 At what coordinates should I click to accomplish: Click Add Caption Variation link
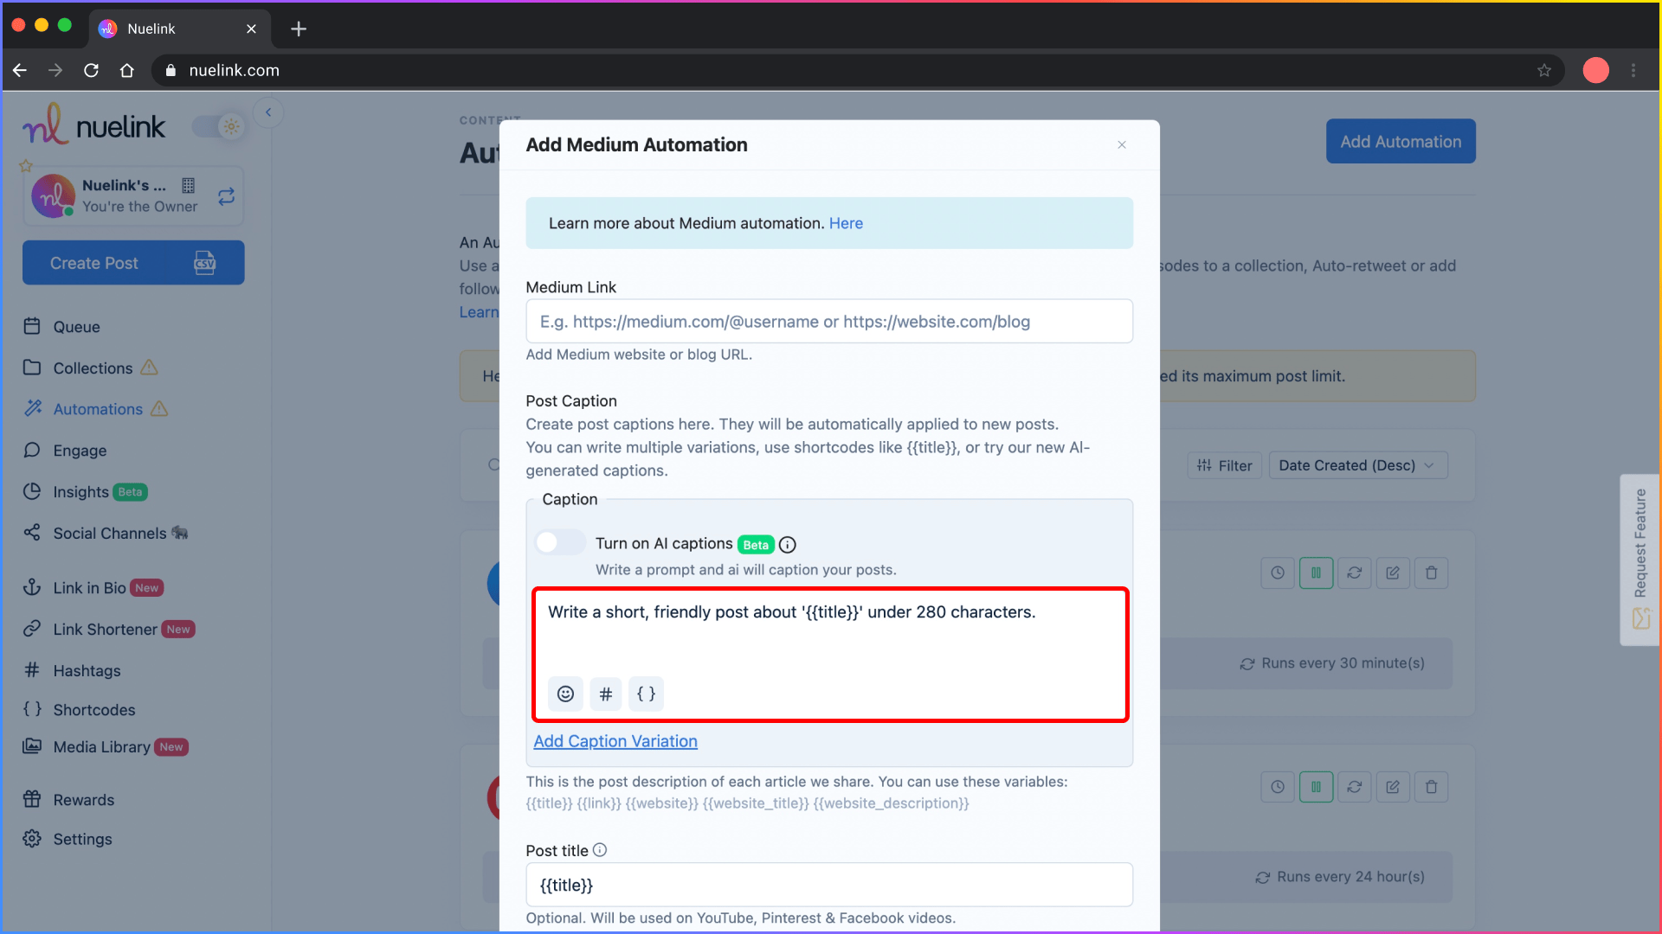click(615, 741)
